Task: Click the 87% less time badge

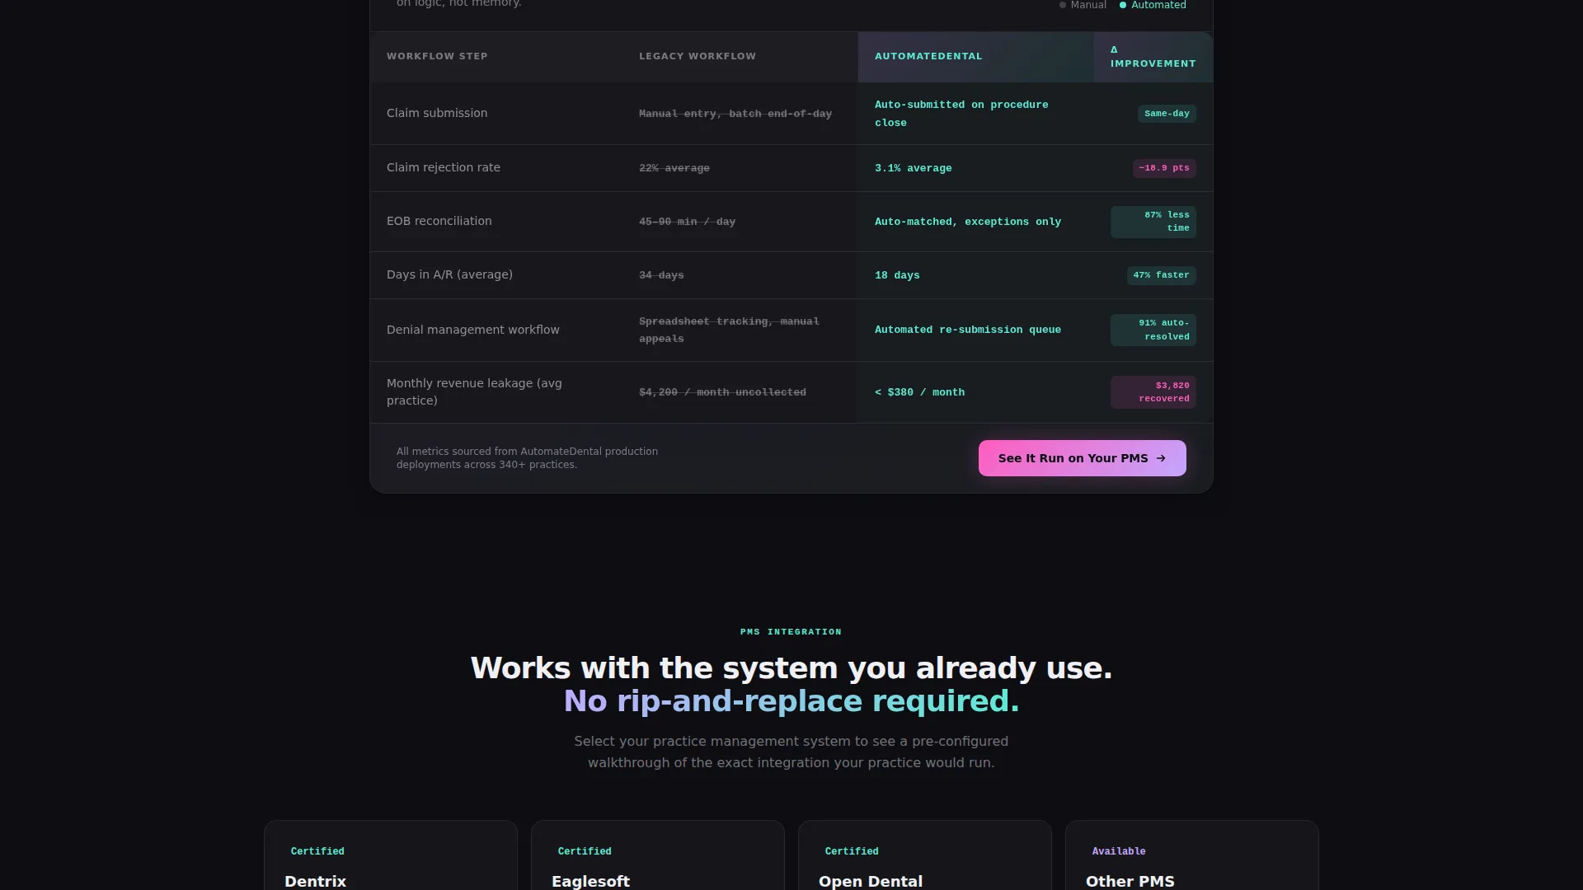Action: coord(1153,222)
